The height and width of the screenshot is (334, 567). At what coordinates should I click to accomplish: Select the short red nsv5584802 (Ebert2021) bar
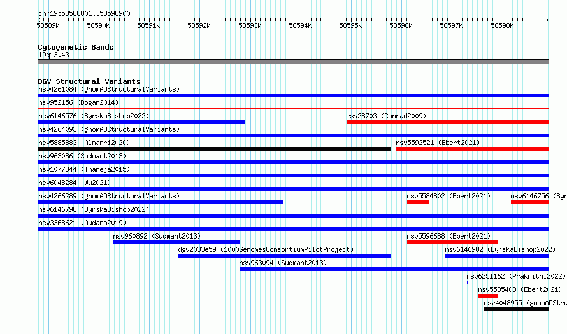pyautogui.click(x=418, y=202)
